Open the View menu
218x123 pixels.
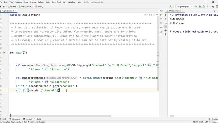tap(11, 2)
